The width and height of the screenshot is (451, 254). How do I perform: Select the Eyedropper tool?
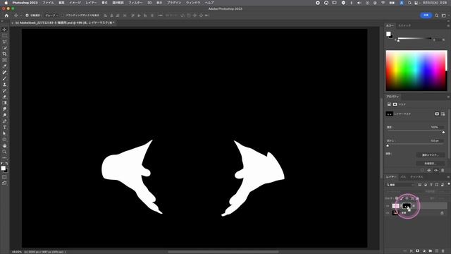4,66
